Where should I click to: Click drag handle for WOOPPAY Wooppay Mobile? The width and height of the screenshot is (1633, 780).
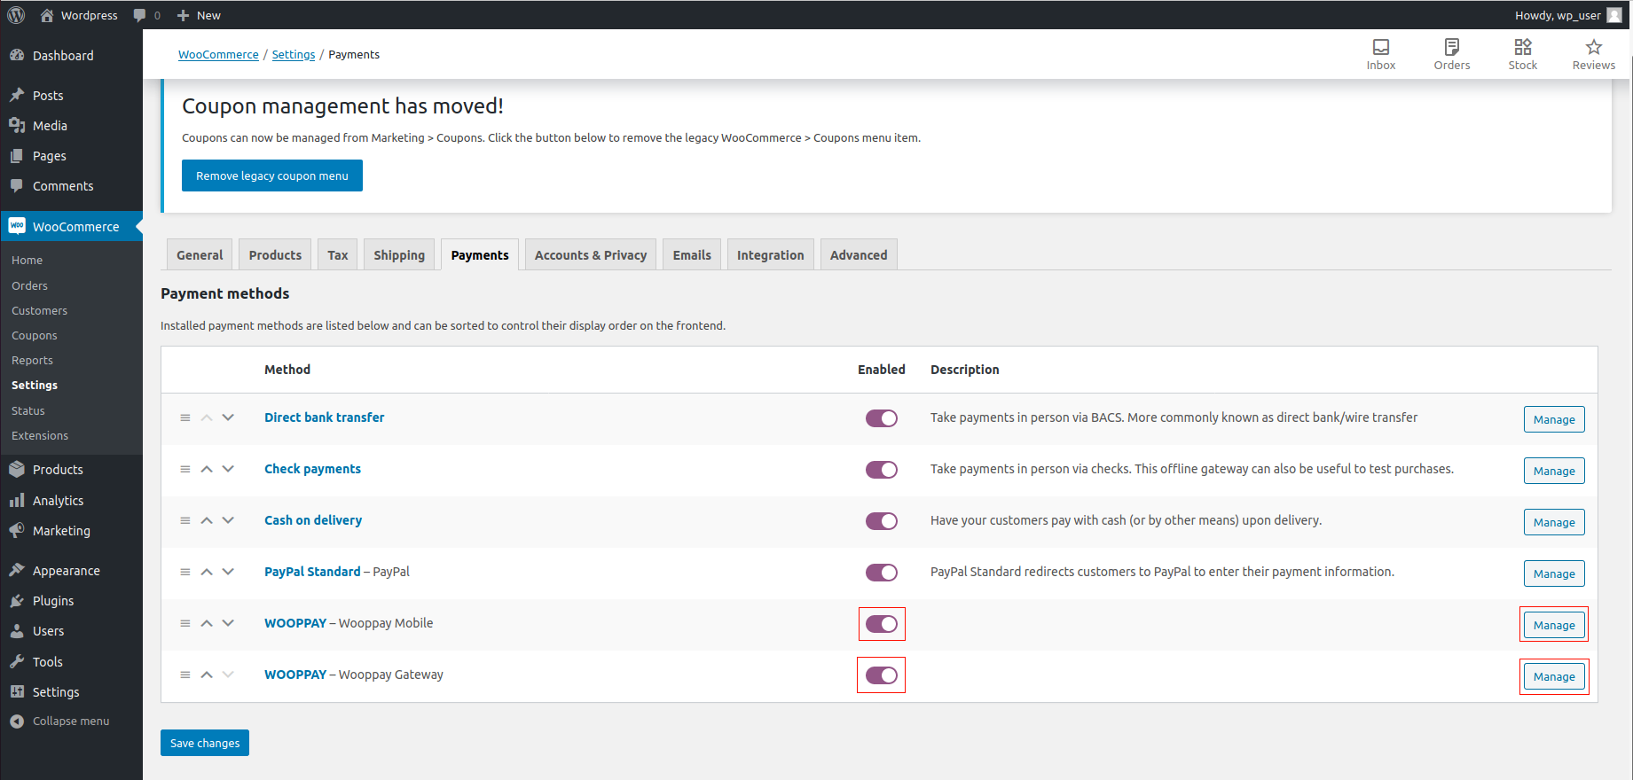click(x=185, y=623)
